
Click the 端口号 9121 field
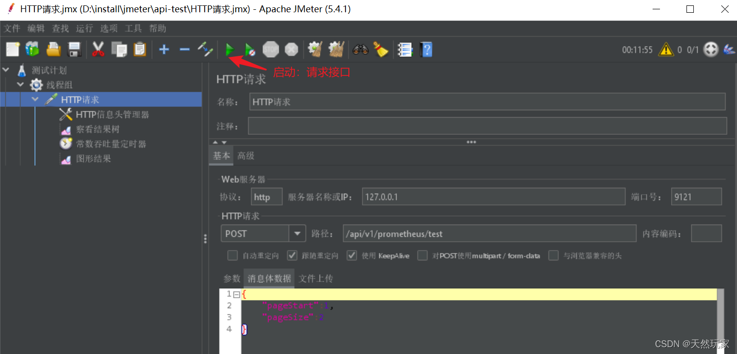[x=697, y=197]
